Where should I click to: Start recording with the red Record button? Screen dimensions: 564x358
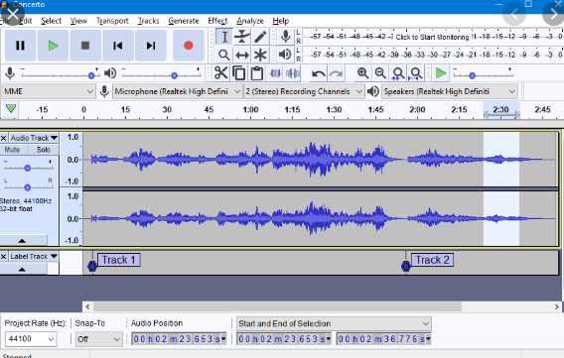tap(189, 46)
